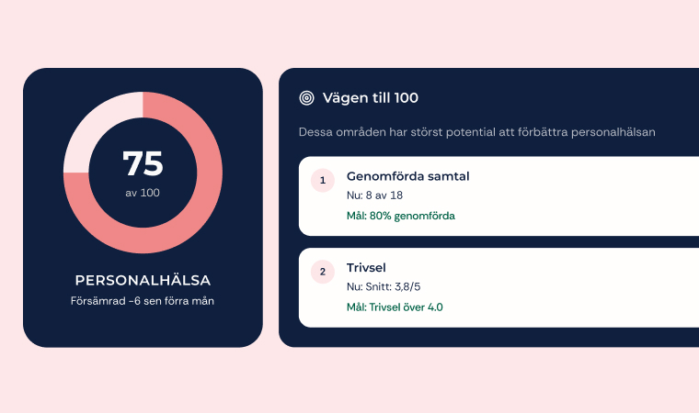Viewport: 699px width, 413px height.
Task: Click Nu: 8 av 18 status
Action: coord(374,195)
